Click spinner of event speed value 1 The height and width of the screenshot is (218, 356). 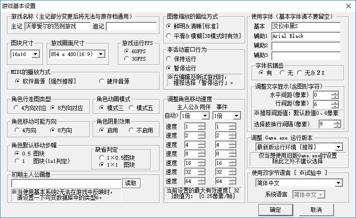(x=232, y=127)
